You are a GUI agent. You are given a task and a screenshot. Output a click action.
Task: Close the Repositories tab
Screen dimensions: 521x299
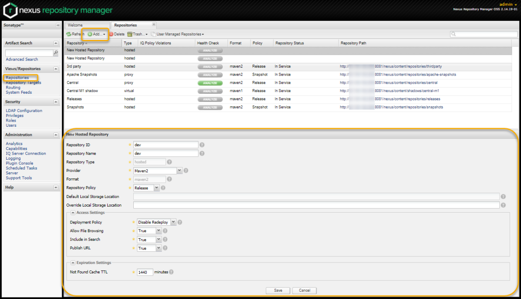click(154, 25)
